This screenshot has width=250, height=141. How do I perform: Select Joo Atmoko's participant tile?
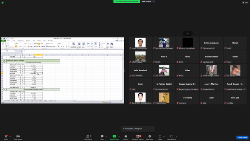click(x=164, y=70)
